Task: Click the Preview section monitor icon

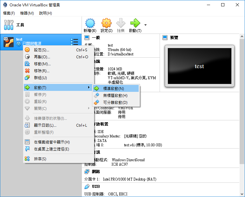Action: tap(165, 38)
